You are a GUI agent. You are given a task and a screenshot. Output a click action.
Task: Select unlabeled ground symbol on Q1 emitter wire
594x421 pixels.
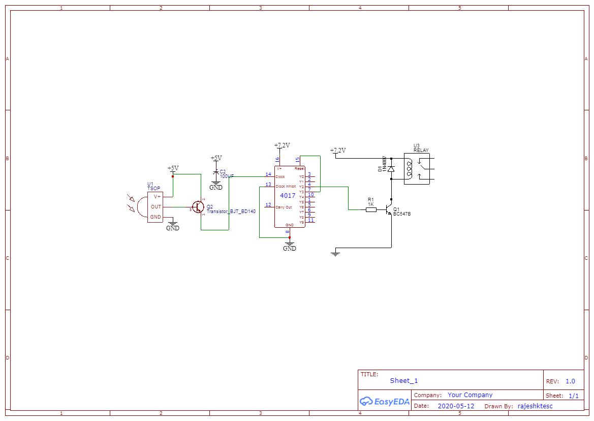335,253
